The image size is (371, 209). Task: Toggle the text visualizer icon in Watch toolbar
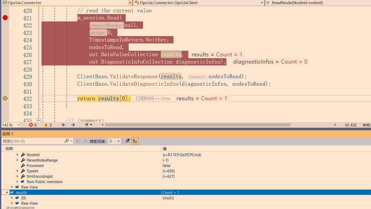[x=135, y=141]
